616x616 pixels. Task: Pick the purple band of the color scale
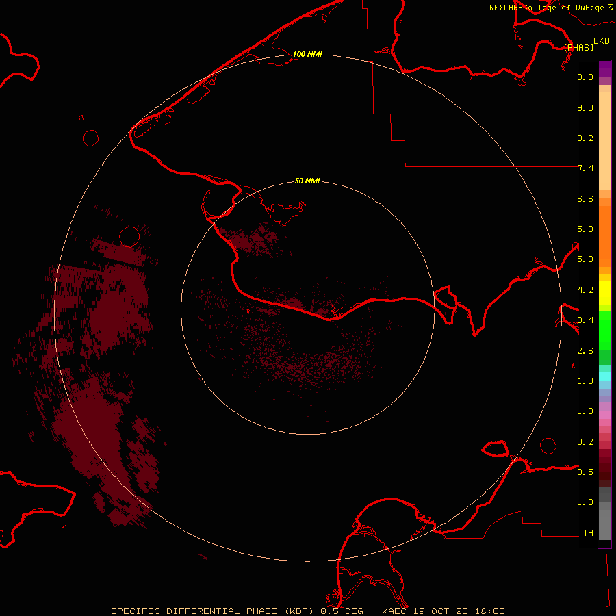click(604, 68)
